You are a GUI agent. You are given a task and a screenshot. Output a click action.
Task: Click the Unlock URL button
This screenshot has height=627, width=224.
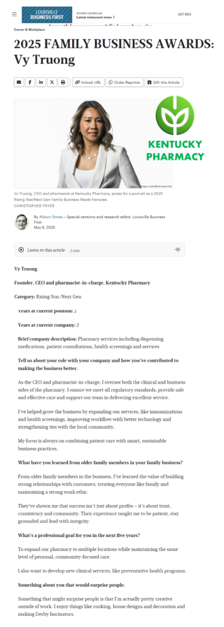pyautogui.click(x=88, y=82)
